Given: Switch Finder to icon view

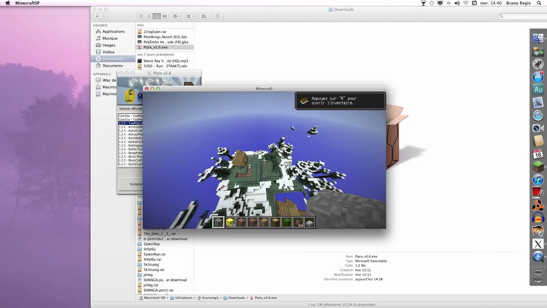Looking at the screenshot, I should (141, 16).
